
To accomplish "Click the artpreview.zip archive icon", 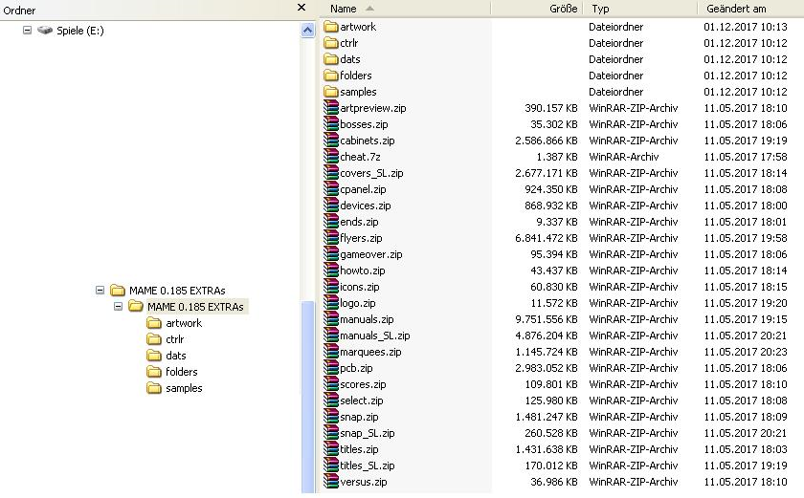I will [331, 108].
